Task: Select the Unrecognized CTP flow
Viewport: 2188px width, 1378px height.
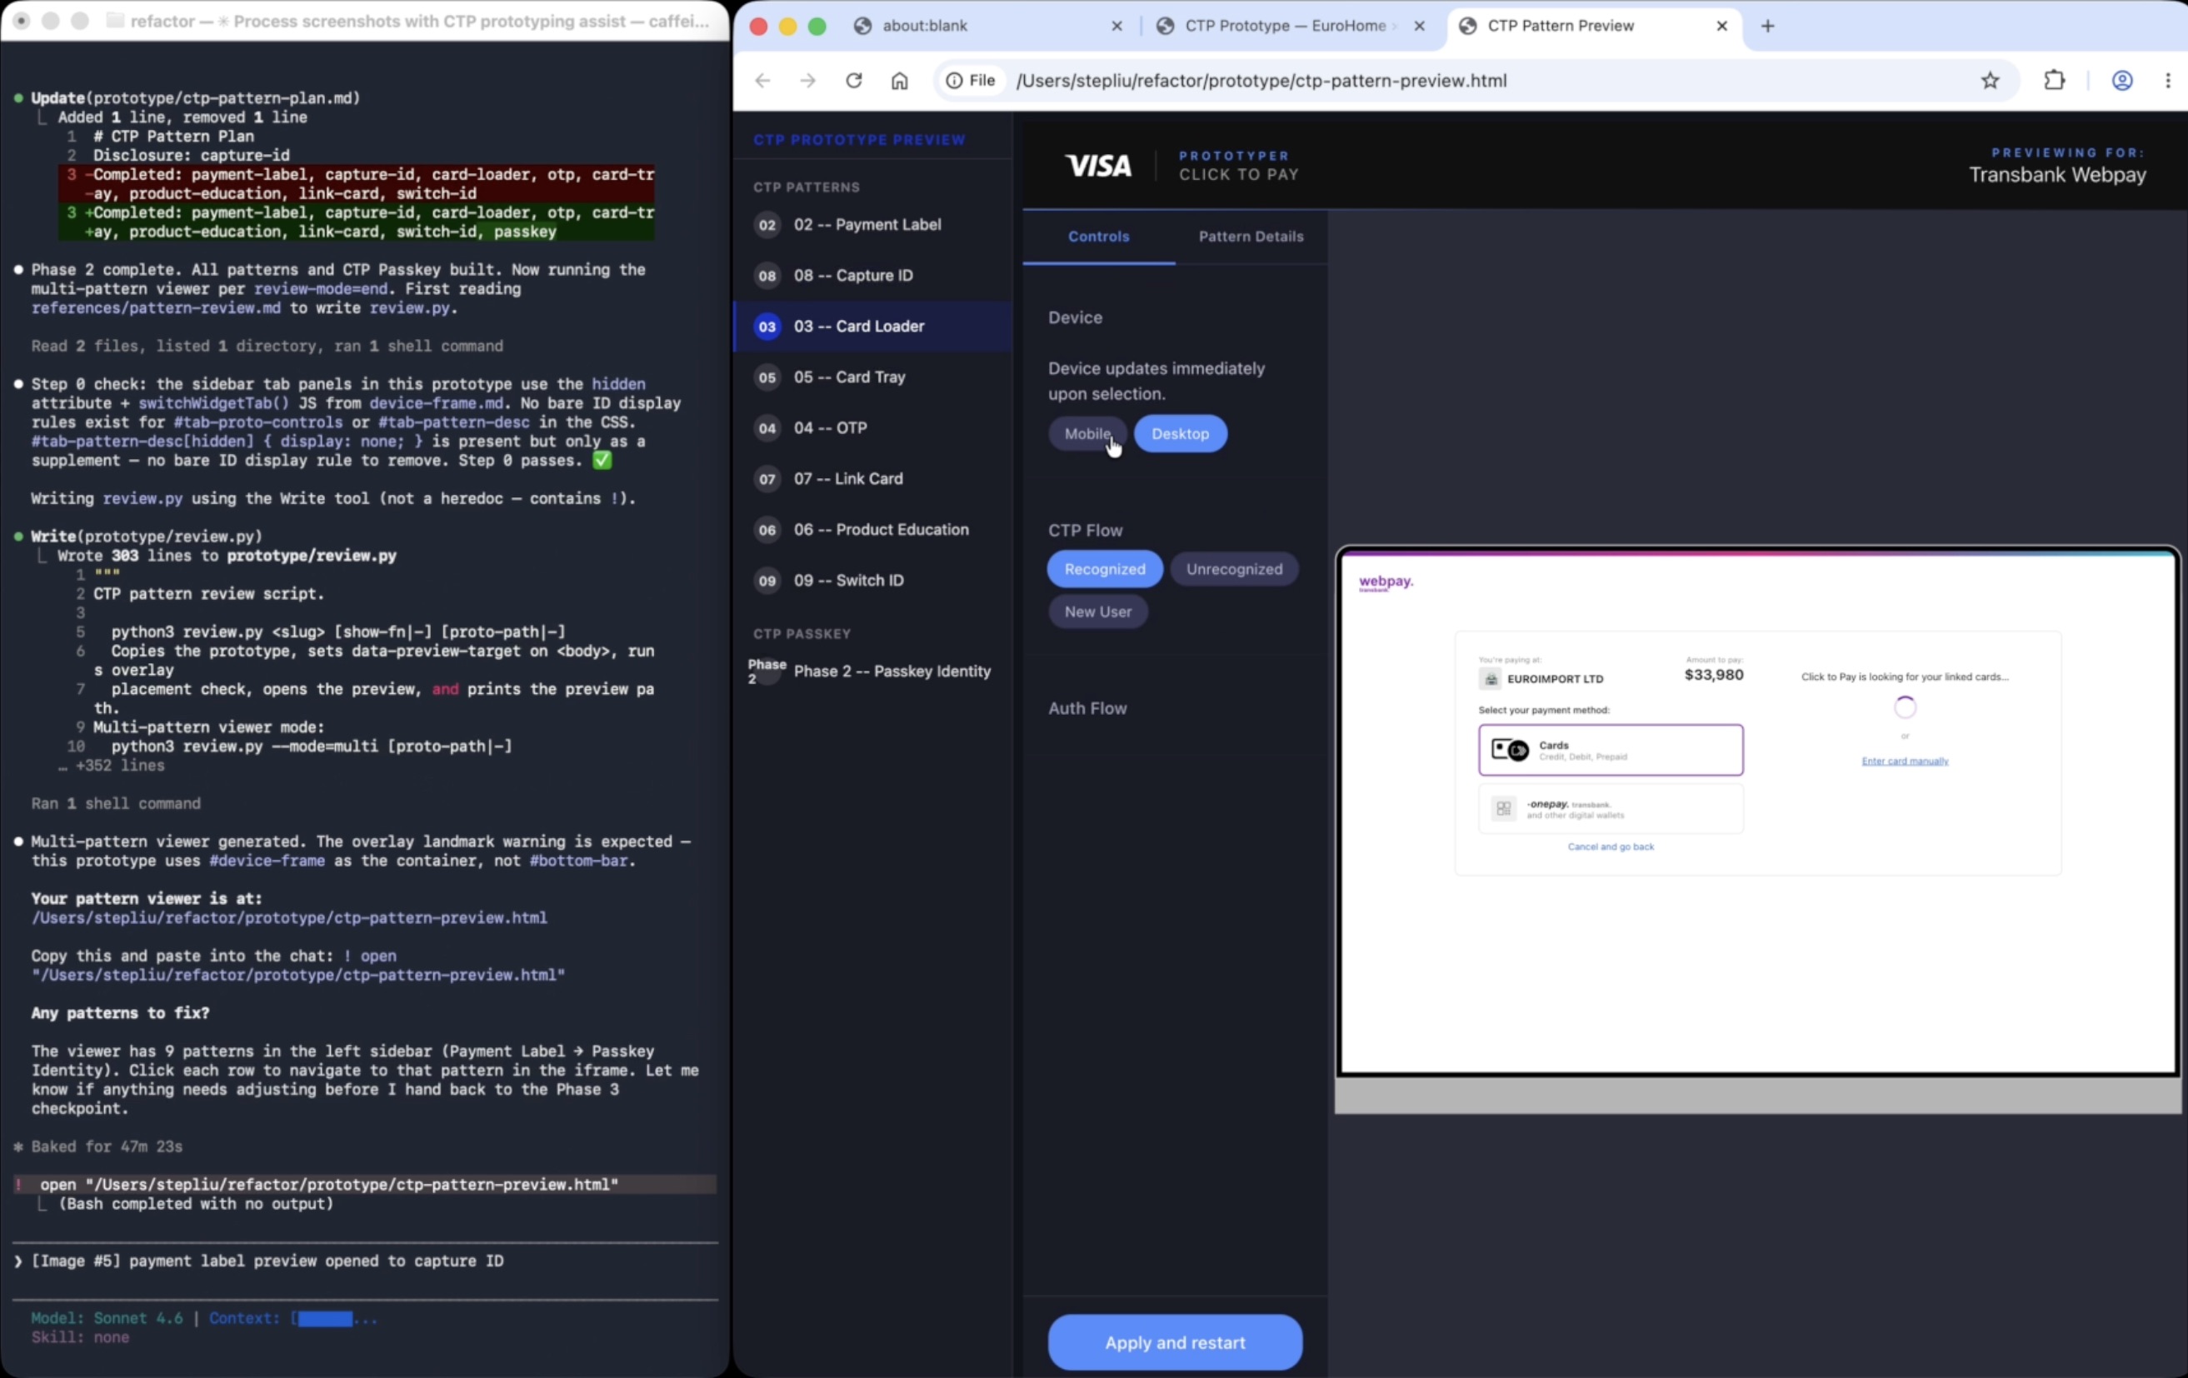Action: click(x=1234, y=569)
